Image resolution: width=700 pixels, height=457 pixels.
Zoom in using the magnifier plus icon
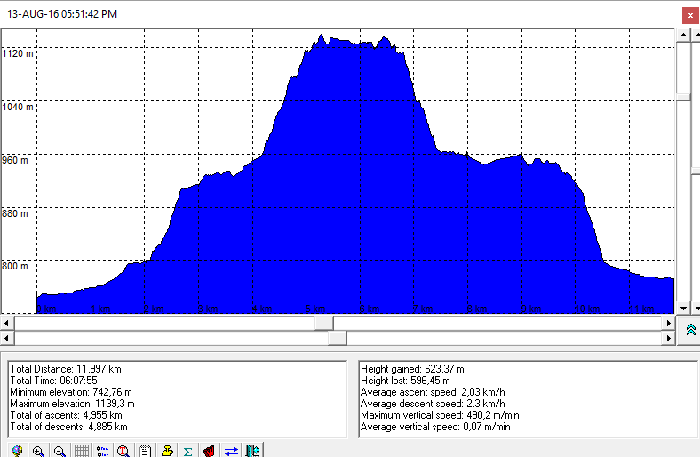click(38, 451)
